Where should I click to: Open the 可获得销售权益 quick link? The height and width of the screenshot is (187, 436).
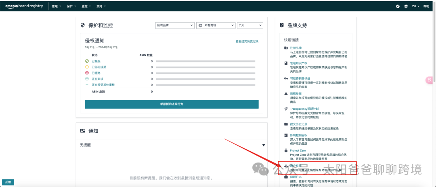coord(300,78)
